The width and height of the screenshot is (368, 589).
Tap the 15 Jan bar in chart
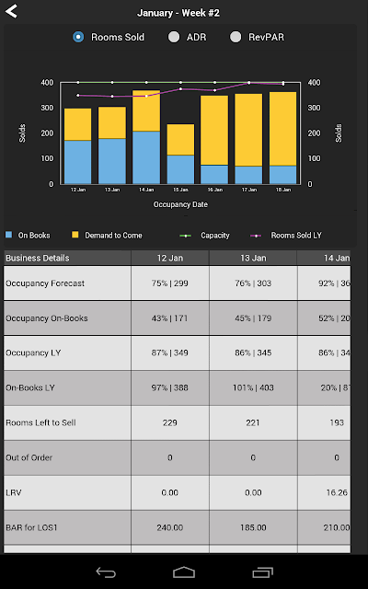[x=180, y=154]
